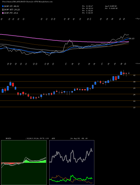140x185 pixels.
Task: Click the blue DOW ST legend swatch
Action: (x=3, y=6)
